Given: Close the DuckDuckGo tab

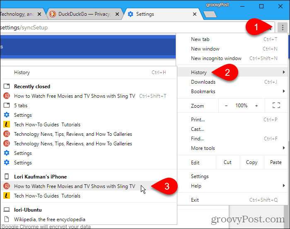Looking at the screenshot, I should coord(117,14).
